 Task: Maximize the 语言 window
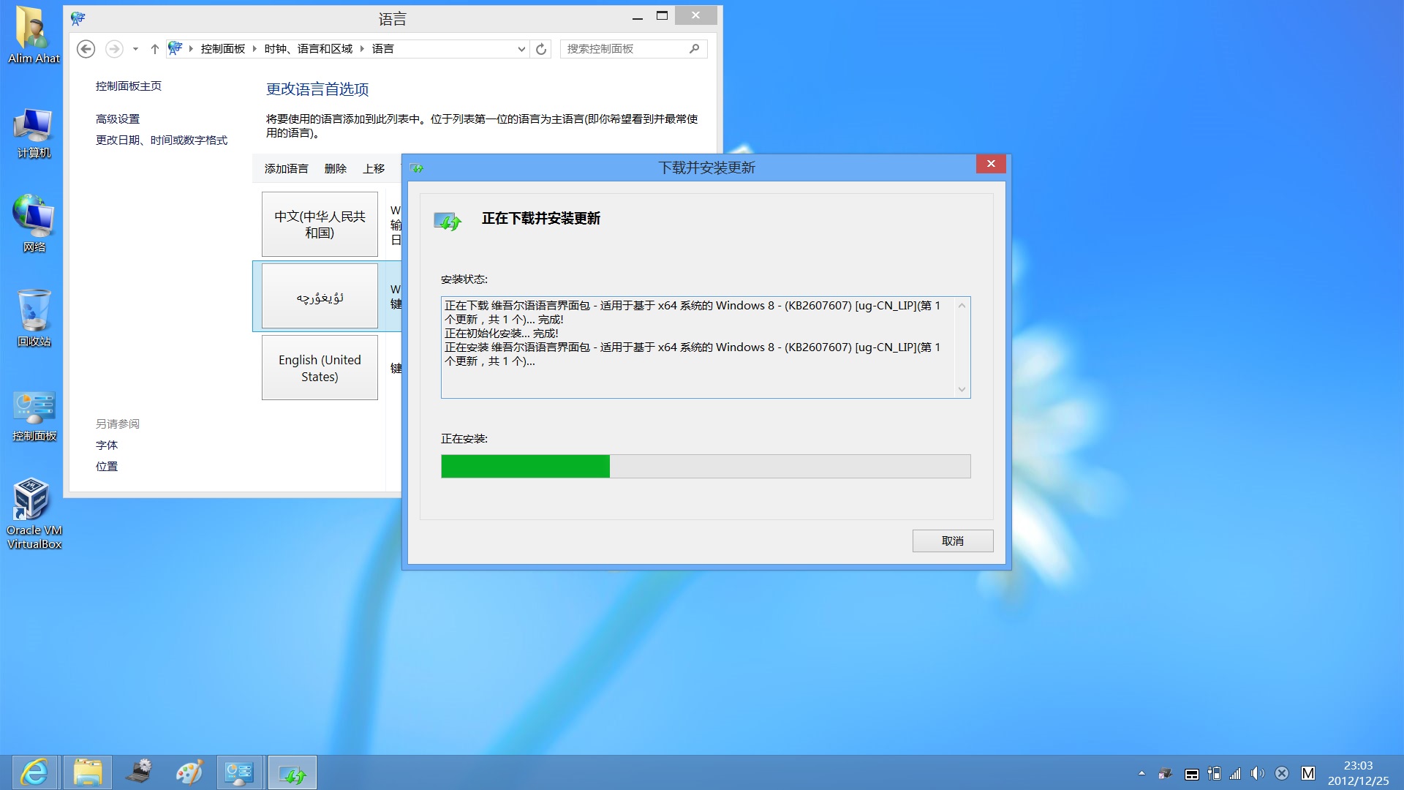tap(663, 16)
